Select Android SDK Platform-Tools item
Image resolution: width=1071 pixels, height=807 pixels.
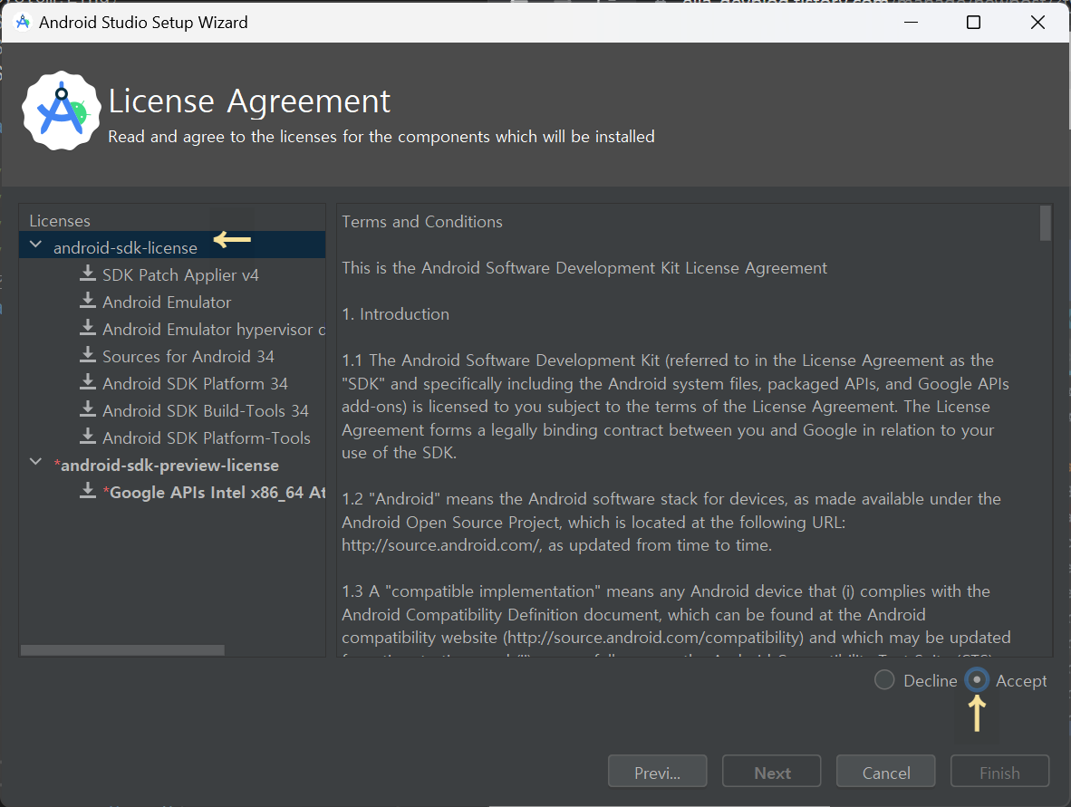(x=207, y=438)
